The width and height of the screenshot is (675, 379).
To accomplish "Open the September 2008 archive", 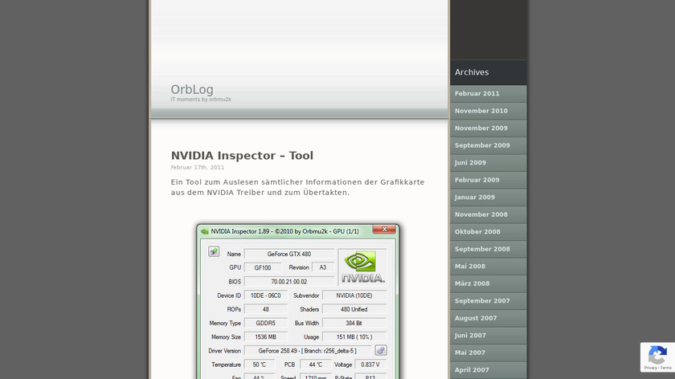I will [489, 249].
